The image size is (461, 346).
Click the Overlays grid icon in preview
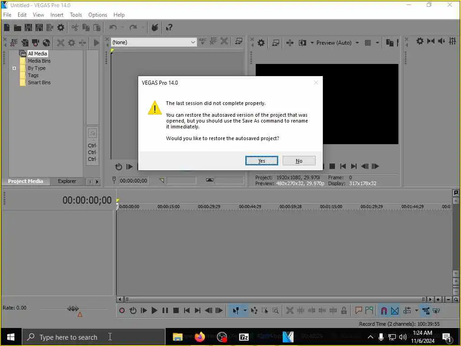click(x=368, y=43)
